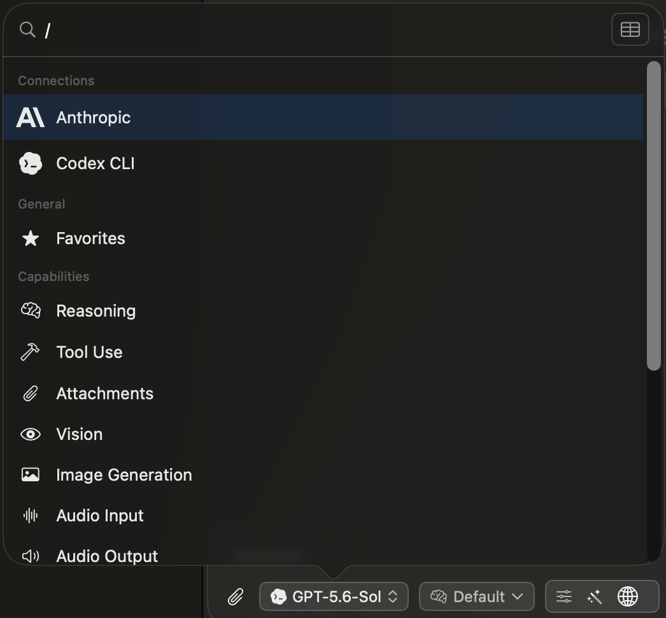Filter by Vision capability
666x618 pixels.
323,434
